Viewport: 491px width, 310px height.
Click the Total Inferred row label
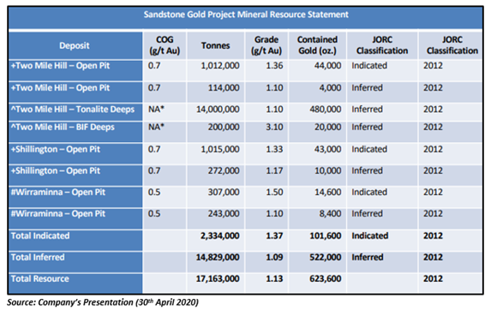click(38, 258)
